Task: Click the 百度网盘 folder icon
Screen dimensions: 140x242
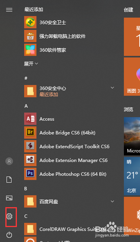Action: [30, 201]
